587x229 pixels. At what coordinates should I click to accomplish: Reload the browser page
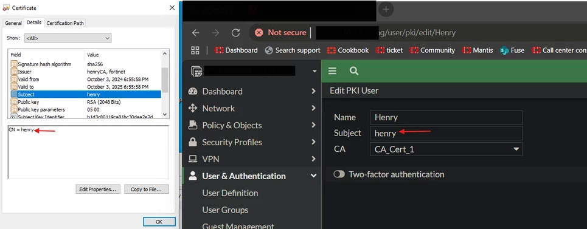point(235,33)
